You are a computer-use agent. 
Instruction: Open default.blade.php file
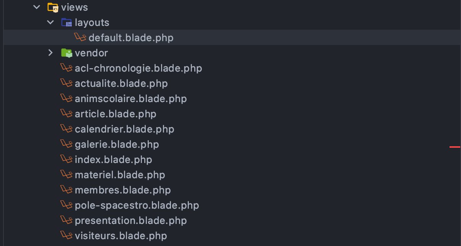click(x=131, y=38)
